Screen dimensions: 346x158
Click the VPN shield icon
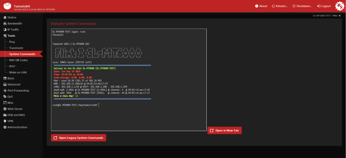tap(5, 121)
